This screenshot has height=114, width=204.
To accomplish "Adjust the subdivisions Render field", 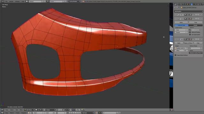I will tap(181, 32).
